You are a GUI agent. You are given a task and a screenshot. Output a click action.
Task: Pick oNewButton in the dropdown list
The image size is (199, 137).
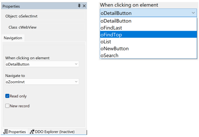click(148, 48)
